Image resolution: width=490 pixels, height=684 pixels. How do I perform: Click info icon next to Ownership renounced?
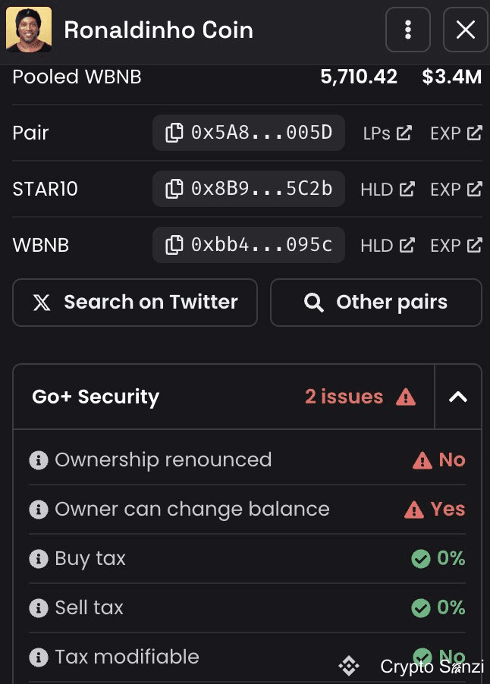click(x=38, y=460)
